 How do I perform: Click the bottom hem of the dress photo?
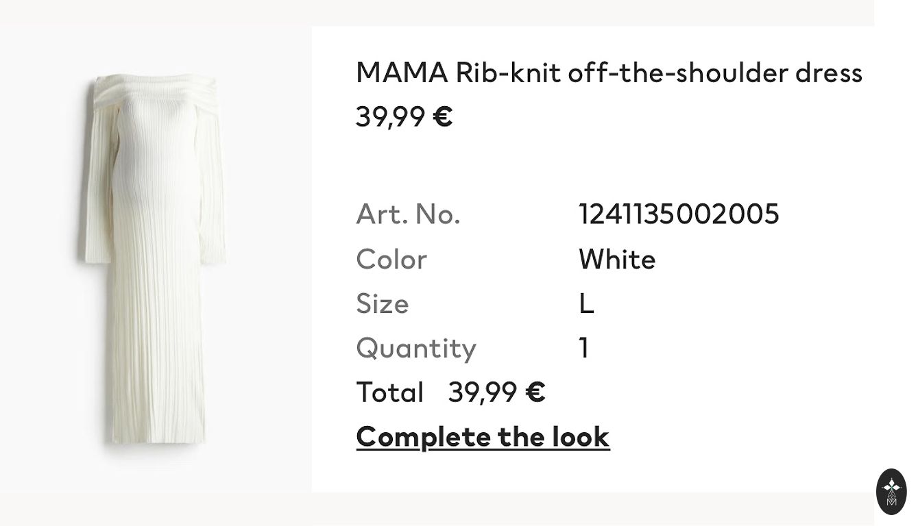click(x=155, y=437)
